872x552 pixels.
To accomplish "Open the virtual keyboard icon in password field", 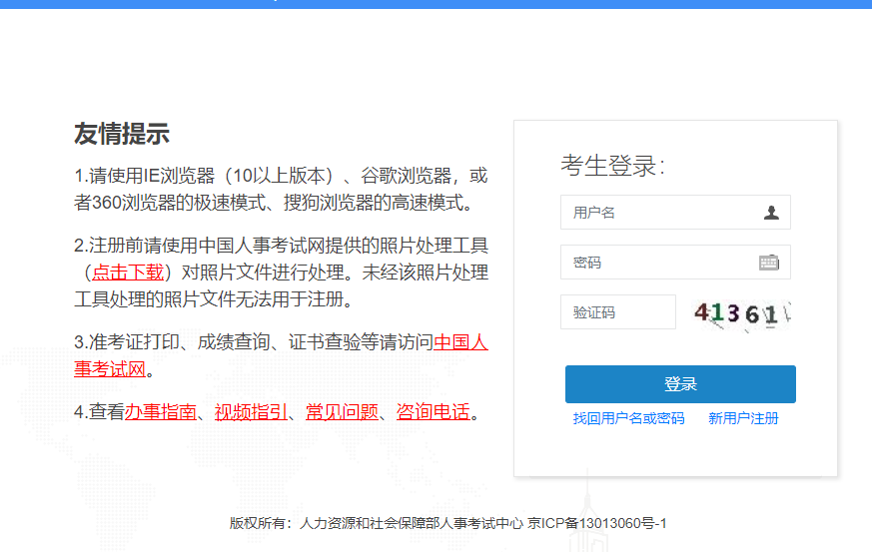I will coord(768,263).
